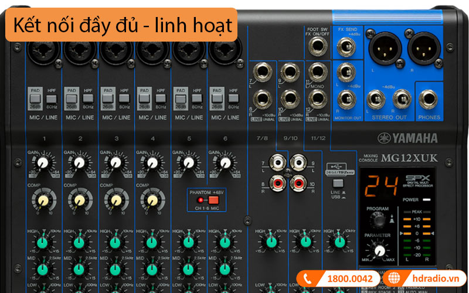The image size is (469, 293).
Task: Toggle the LINE/USB selector switch
Action: click(338, 183)
